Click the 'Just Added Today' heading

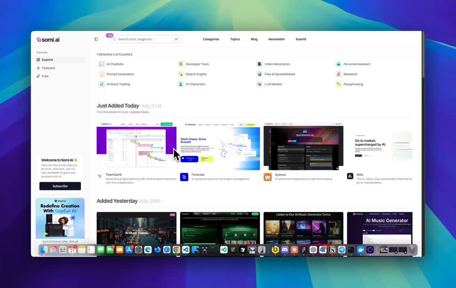click(x=118, y=106)
